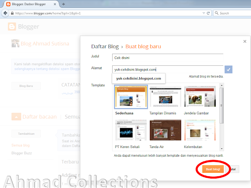The image size is (251, 188).
Task: Select Semua blog in reading list
Action: 20,145
